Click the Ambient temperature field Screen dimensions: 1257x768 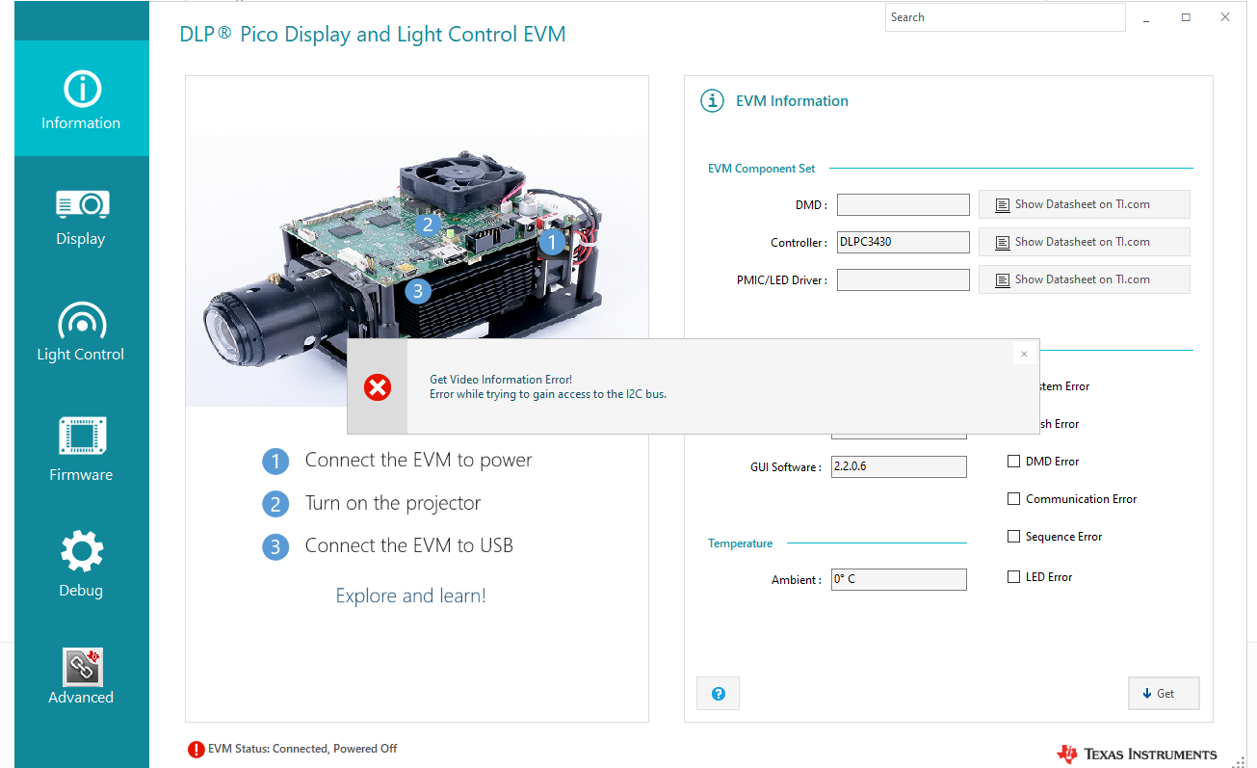[899, 579]
